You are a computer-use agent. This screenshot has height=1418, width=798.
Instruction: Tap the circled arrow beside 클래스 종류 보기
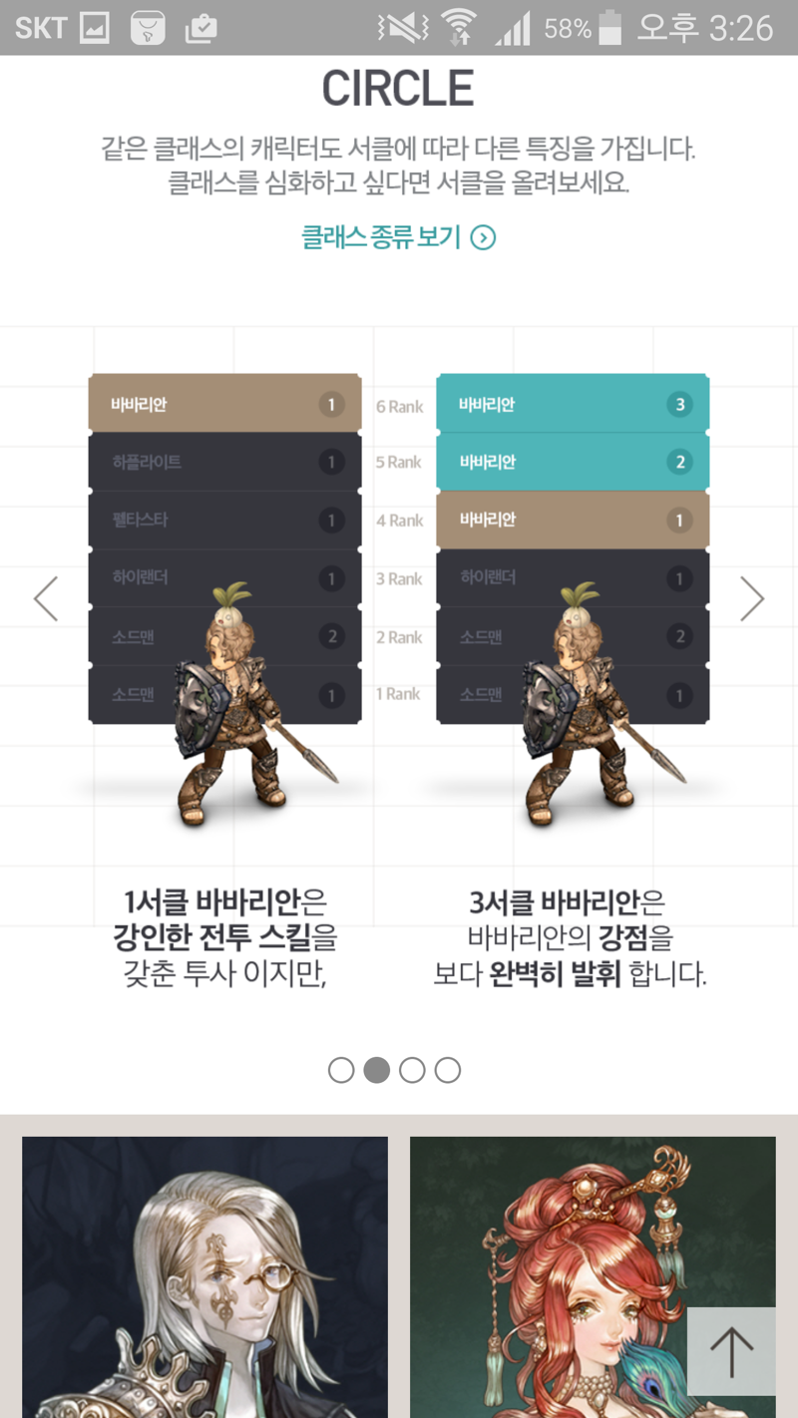tap(483, 237)
